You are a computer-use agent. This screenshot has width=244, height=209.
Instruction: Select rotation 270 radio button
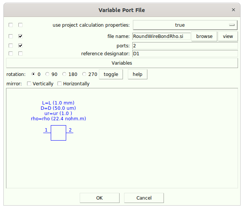pos(84,74)
